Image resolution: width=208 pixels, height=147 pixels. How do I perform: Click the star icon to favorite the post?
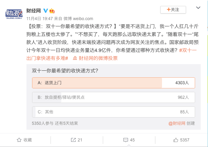tap(19, 140)
